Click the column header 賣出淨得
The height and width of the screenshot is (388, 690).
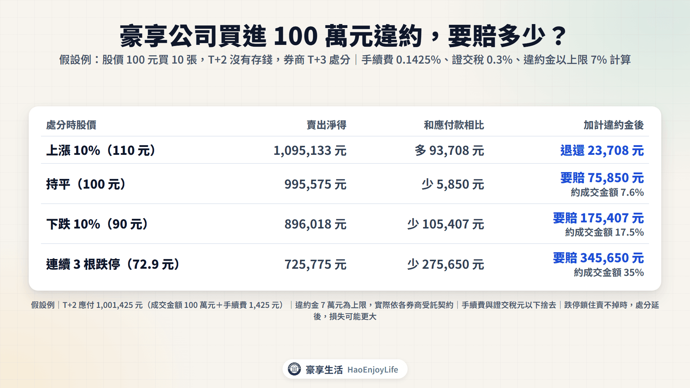tap(326, 125)
